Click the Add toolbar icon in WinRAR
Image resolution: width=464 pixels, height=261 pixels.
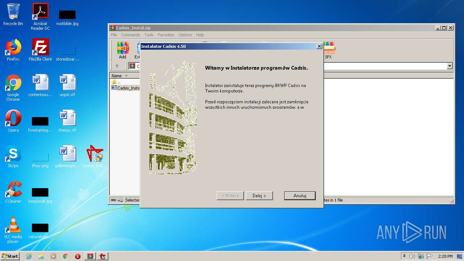123,50
